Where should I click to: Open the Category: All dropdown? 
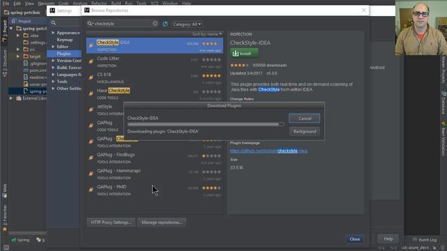(186, 24)
